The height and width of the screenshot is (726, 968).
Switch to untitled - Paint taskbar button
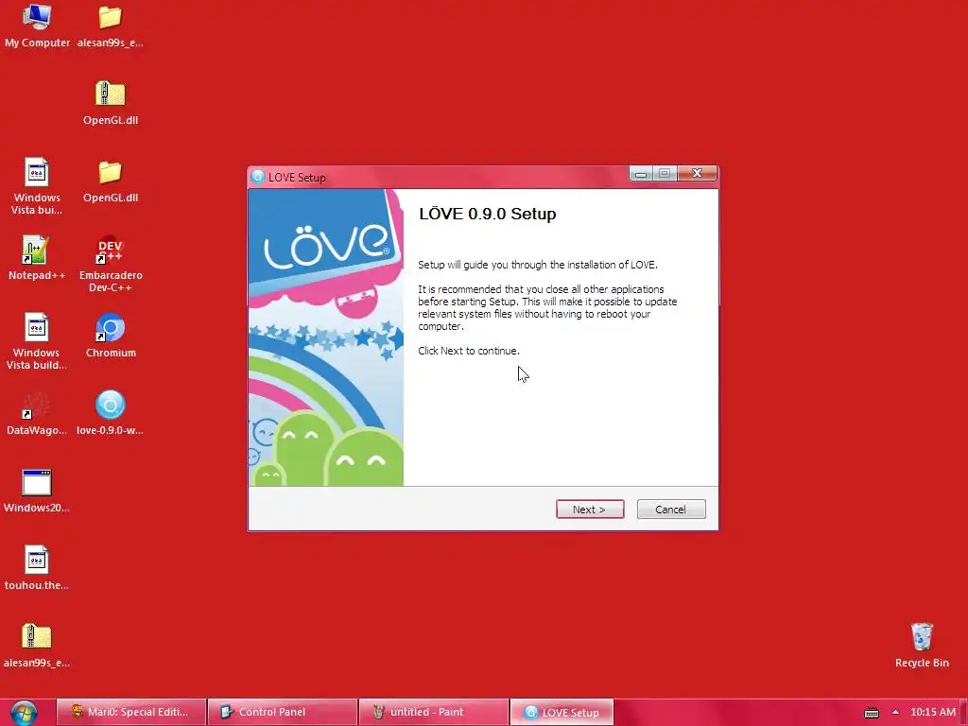click(x=434, y=712)
